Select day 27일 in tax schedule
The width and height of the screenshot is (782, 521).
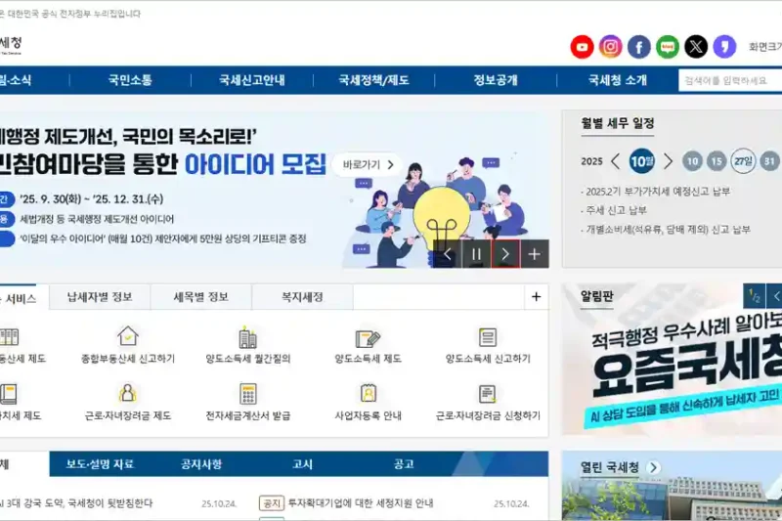pyautogui.click(x=743, y=161)
